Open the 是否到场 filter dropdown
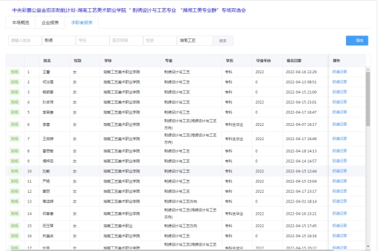The width and height of the screenshot is (378, 251). (x=126, y=40)
